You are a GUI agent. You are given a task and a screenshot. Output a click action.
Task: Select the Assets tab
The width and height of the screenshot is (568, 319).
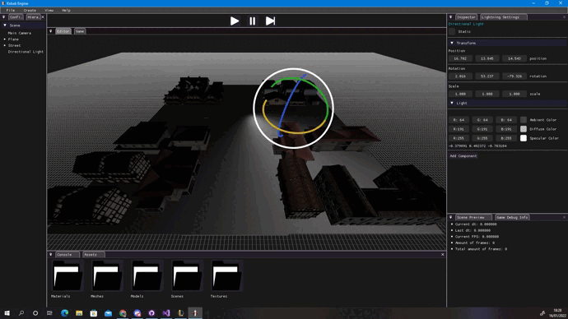tap(94, 255)
